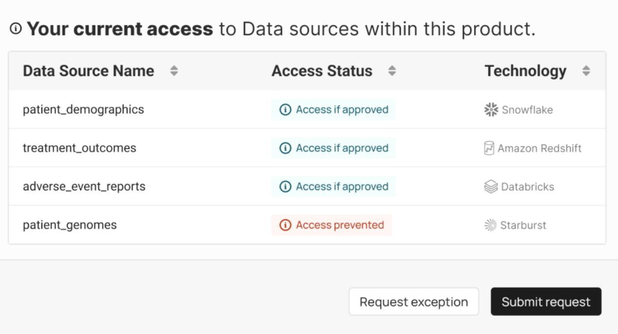Viewport: 618px width, 334px height.
Task: Click the Request exception button
Action: 414,301
